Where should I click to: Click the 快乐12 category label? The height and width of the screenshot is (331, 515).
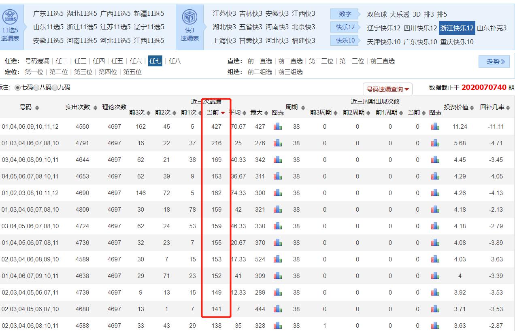[345, 27]
